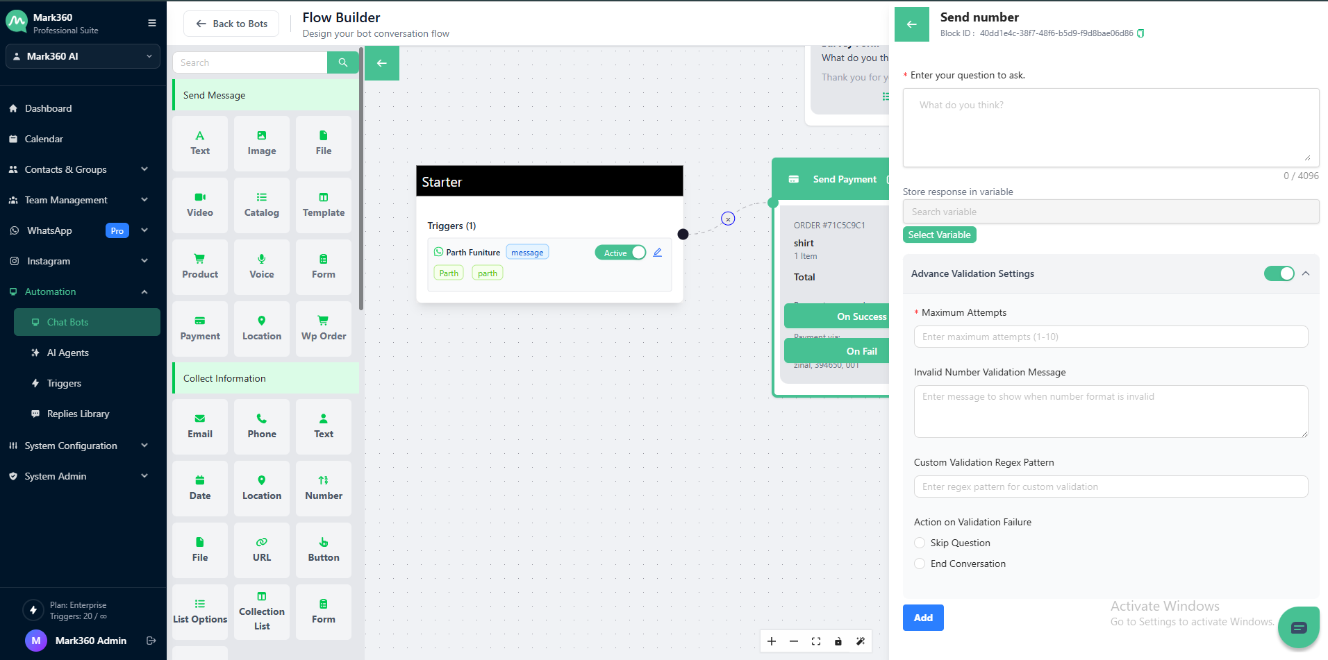The width and height of the screenshot is (1328, 660).
Task: Click the search magnifier icon button
Action: point(342,62)
